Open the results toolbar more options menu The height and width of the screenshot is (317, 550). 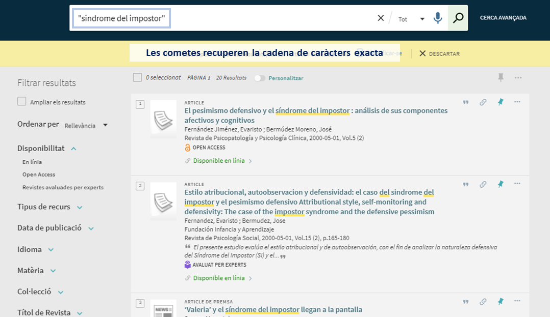[x=518, y=78]
